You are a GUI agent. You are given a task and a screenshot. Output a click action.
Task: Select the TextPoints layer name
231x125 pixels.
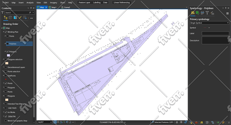[x=12, y=76]
